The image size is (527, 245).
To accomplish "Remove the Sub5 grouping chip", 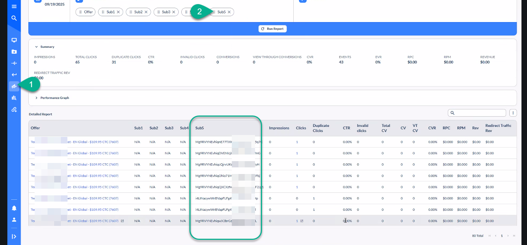I will pyautogui.click(x=229, y=12).
